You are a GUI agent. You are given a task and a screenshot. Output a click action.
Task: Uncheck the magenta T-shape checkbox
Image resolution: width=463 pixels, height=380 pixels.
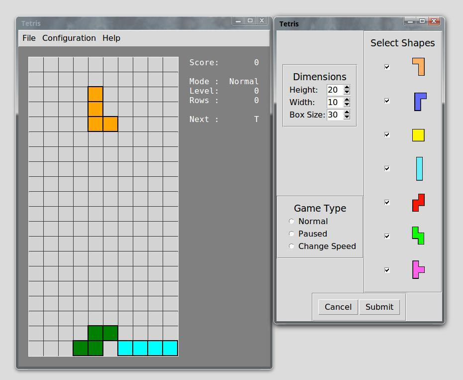pyautogui.click(x=387, y=270)
